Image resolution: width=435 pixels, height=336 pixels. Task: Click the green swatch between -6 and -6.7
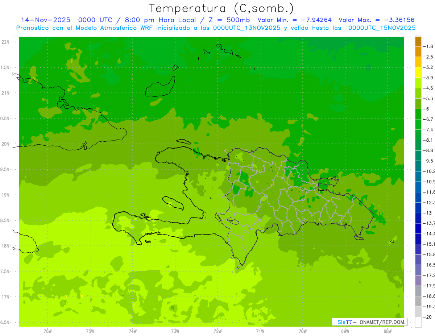point(418,114)
